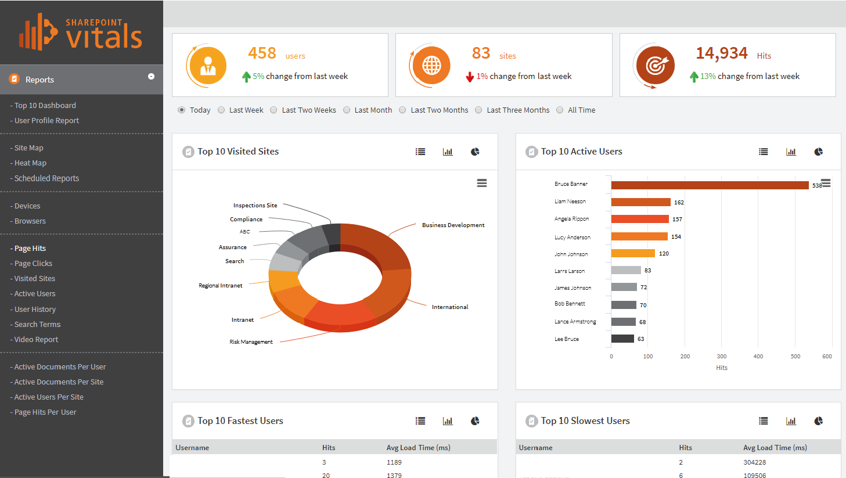Go to the Video Report page
846x478 pixels.
pos(35,339)
